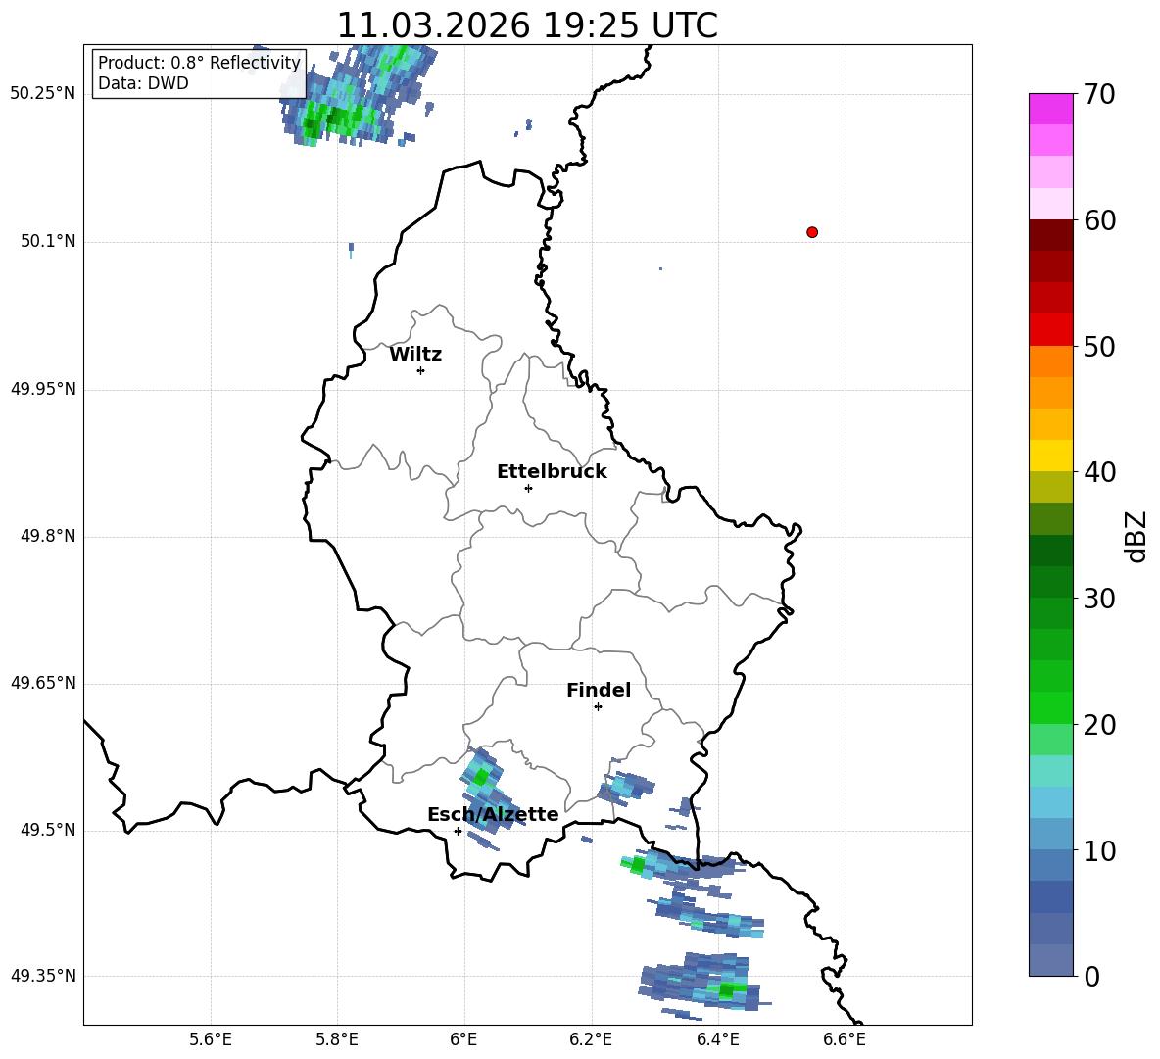
Task: Click the colorbar tick label 40
Action: [x=1099, y=472]
